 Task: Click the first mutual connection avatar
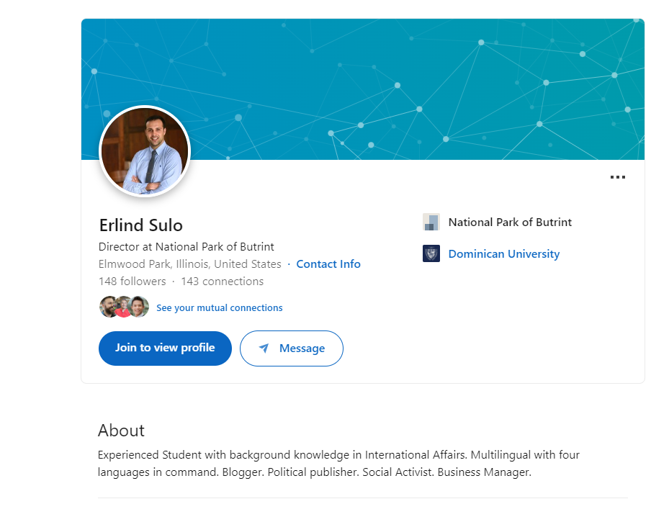(108, 307)
